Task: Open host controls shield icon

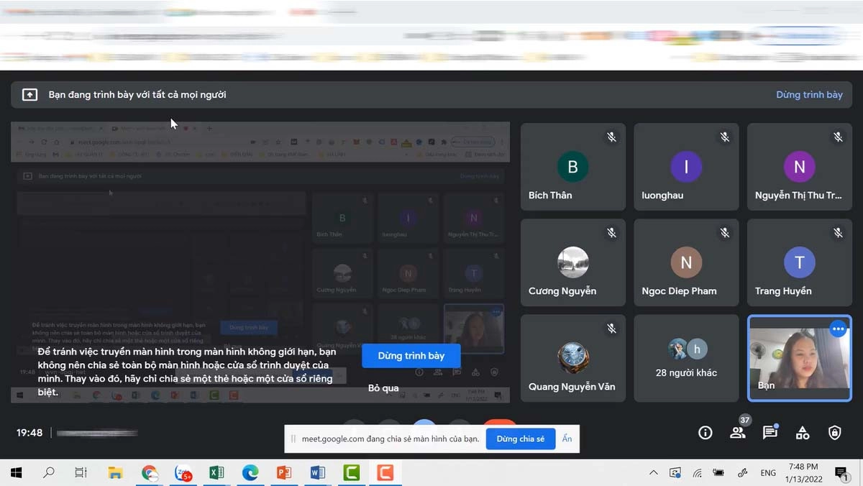Action: [834, 432]
